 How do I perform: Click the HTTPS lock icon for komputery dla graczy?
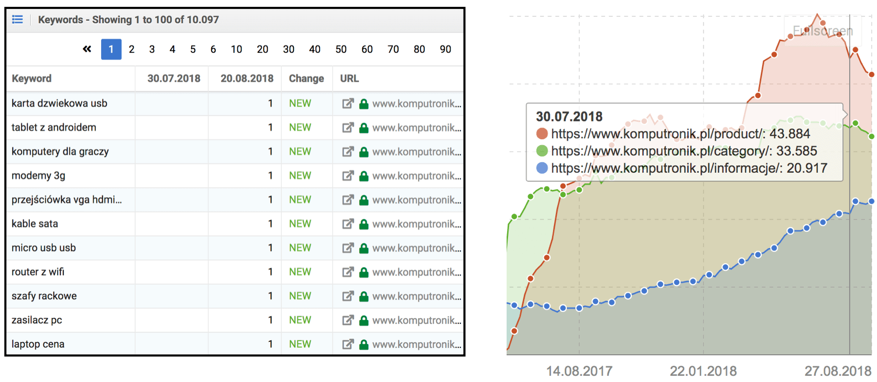tap(364, 152)
